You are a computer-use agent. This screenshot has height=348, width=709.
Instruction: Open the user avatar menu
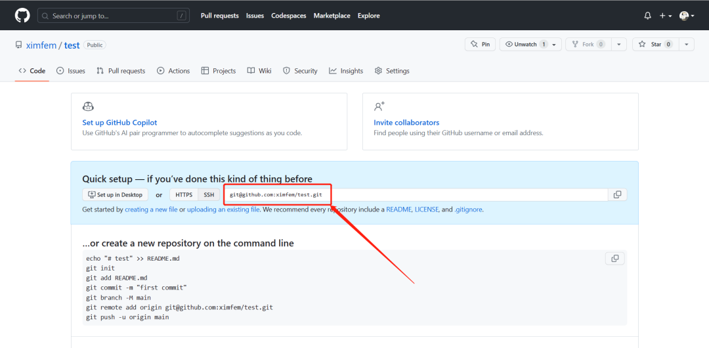(x=687, y=16)
